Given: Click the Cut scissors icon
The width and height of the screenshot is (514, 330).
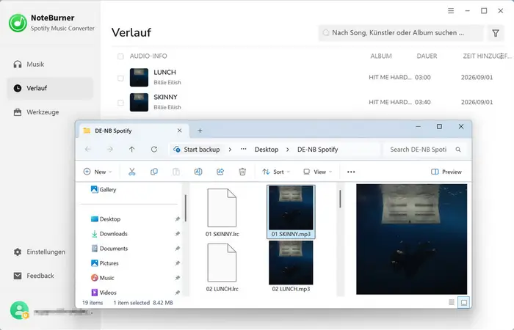Looking at the screenshot, I should [131, 172].
